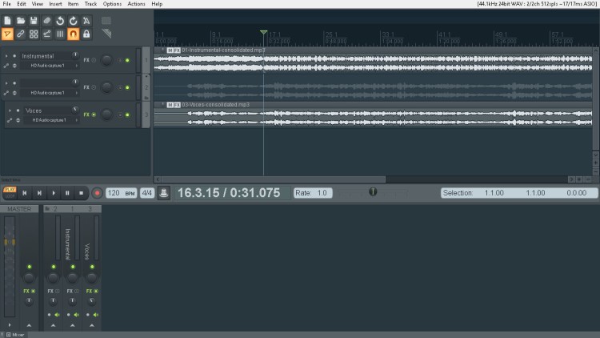Click the grid lines icon in toolbar

point(60,34)
